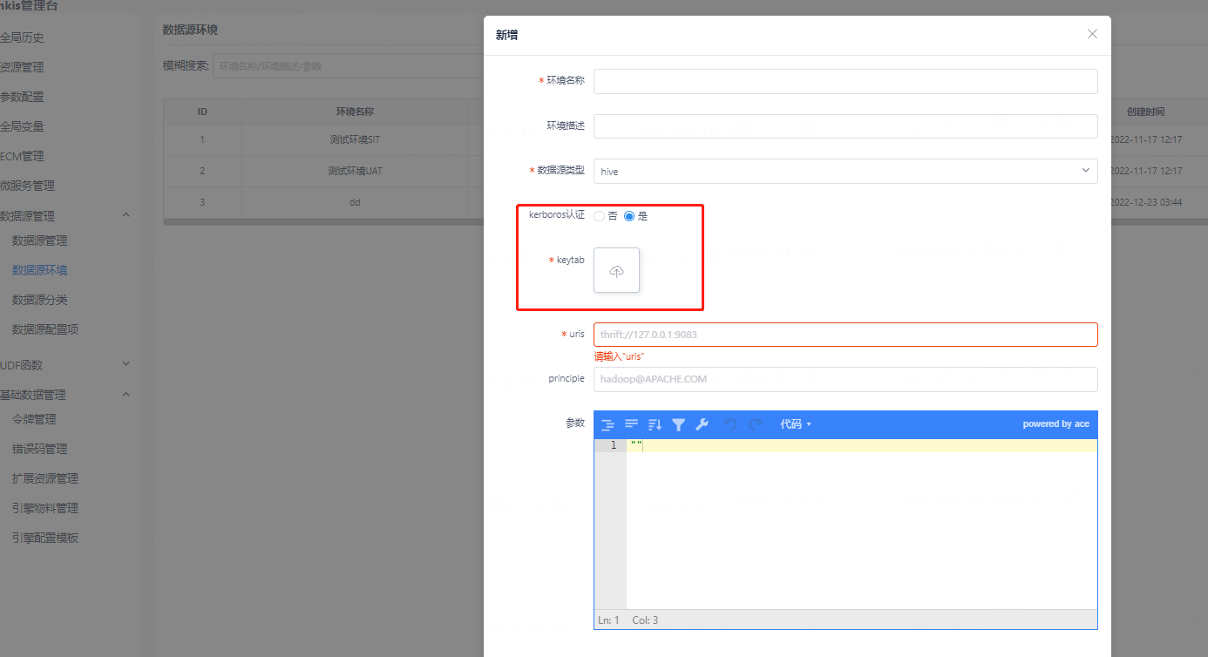
Task: Click the format JSON icon in editor toolbar
Action: (608, 424)
